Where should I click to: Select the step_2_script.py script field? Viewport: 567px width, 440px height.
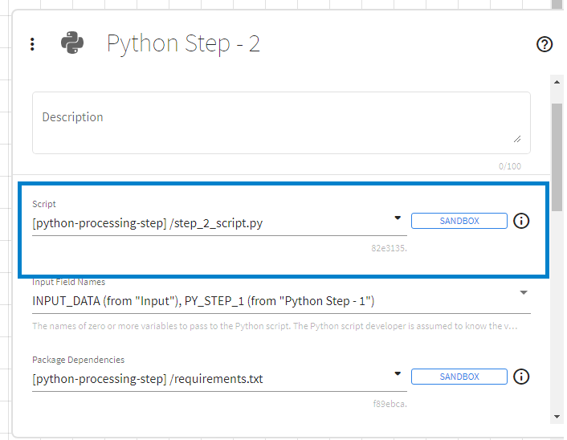point(209,223)
